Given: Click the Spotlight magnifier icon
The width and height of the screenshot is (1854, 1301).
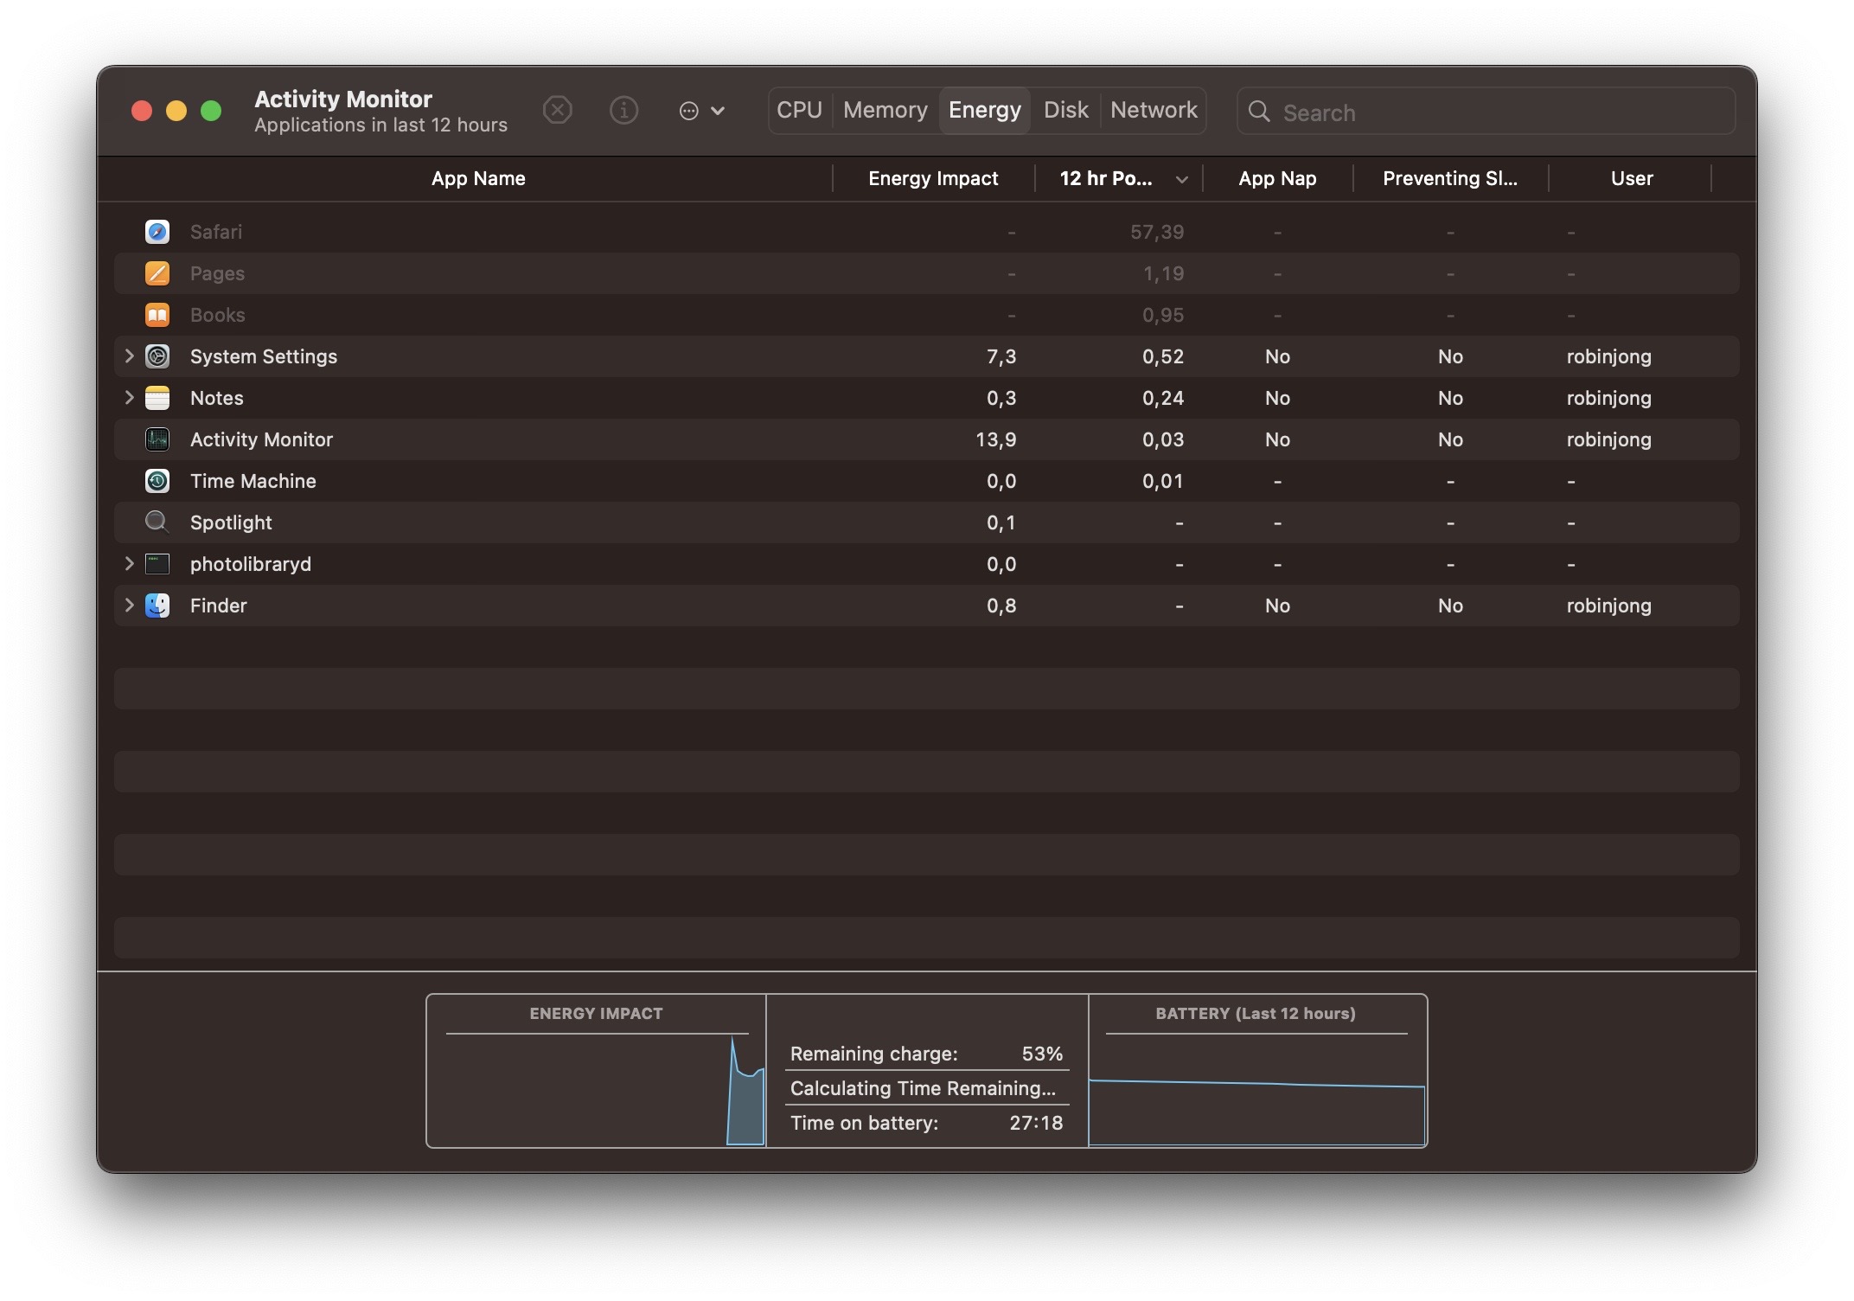Looking at the screenshot, I should point(157,522).
